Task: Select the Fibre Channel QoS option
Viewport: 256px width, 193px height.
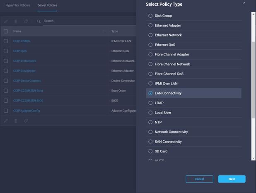Action: [x=150, y=74]
